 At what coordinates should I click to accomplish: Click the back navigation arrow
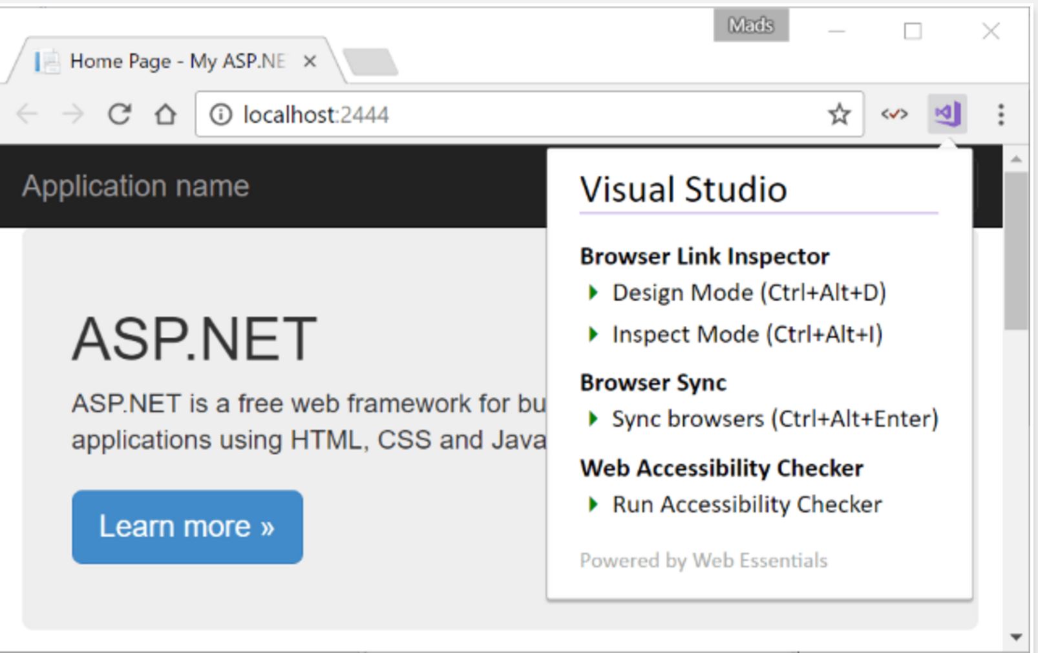(x=27, y=114)
